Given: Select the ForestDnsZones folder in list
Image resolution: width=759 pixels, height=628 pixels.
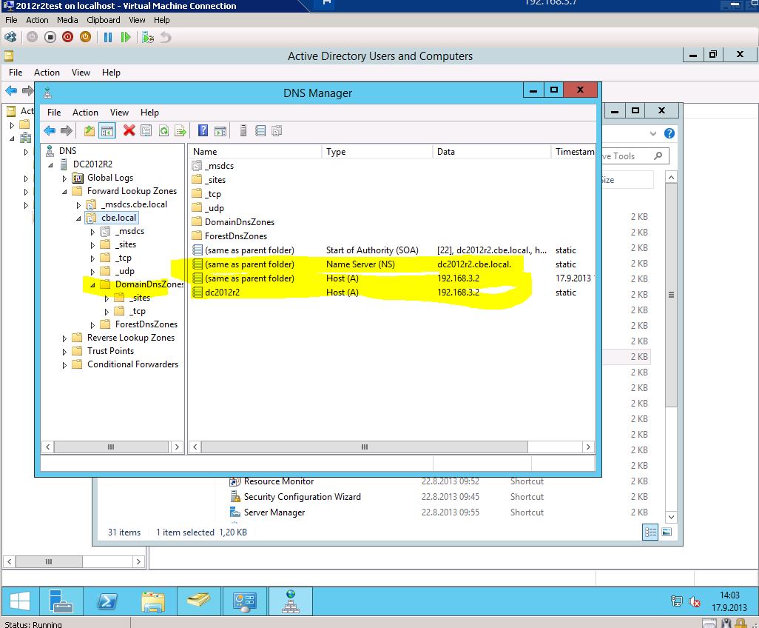Looking at the screenshot, I should coord(236,236).
